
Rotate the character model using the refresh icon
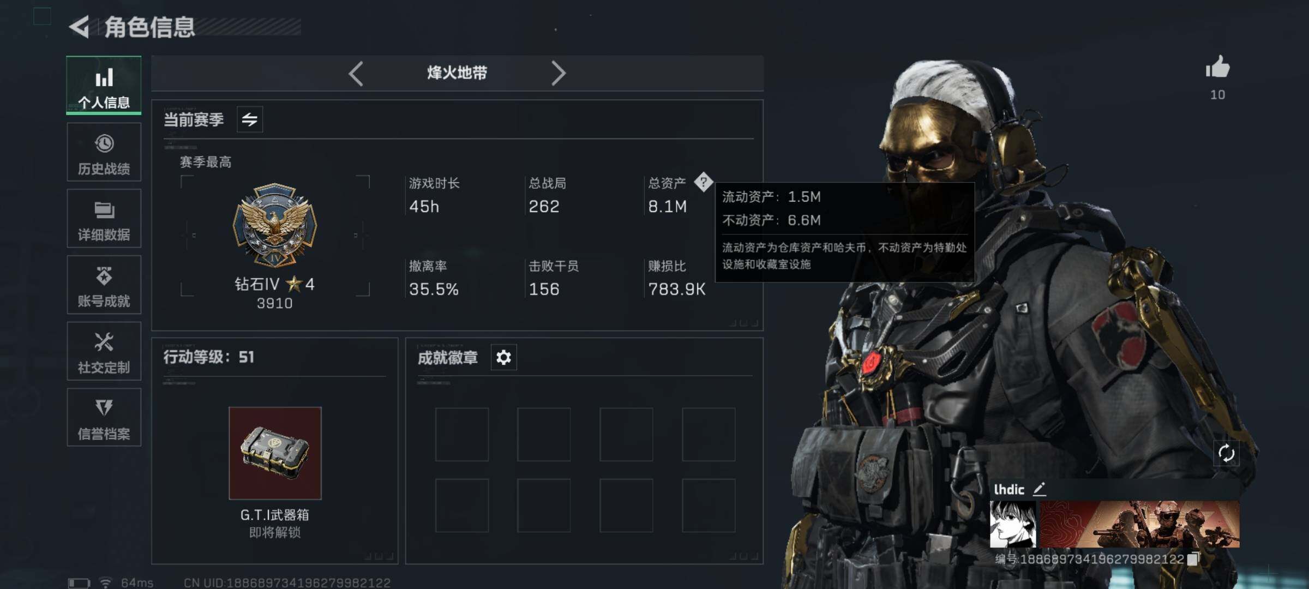click(x=1226, y=453)
